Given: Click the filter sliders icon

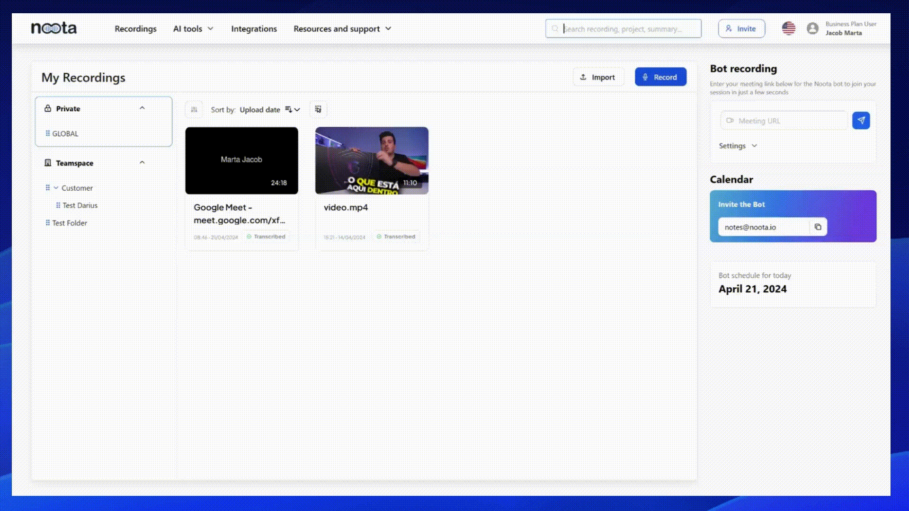Looking at the screenshot, I should [x=194, y=109].
